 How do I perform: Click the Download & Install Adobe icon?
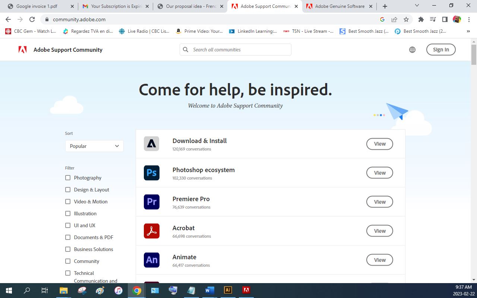coord(151,144)
